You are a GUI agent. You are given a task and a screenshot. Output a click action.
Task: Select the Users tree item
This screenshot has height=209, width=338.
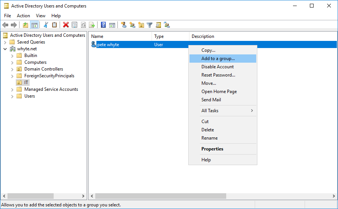click(30, 96)
